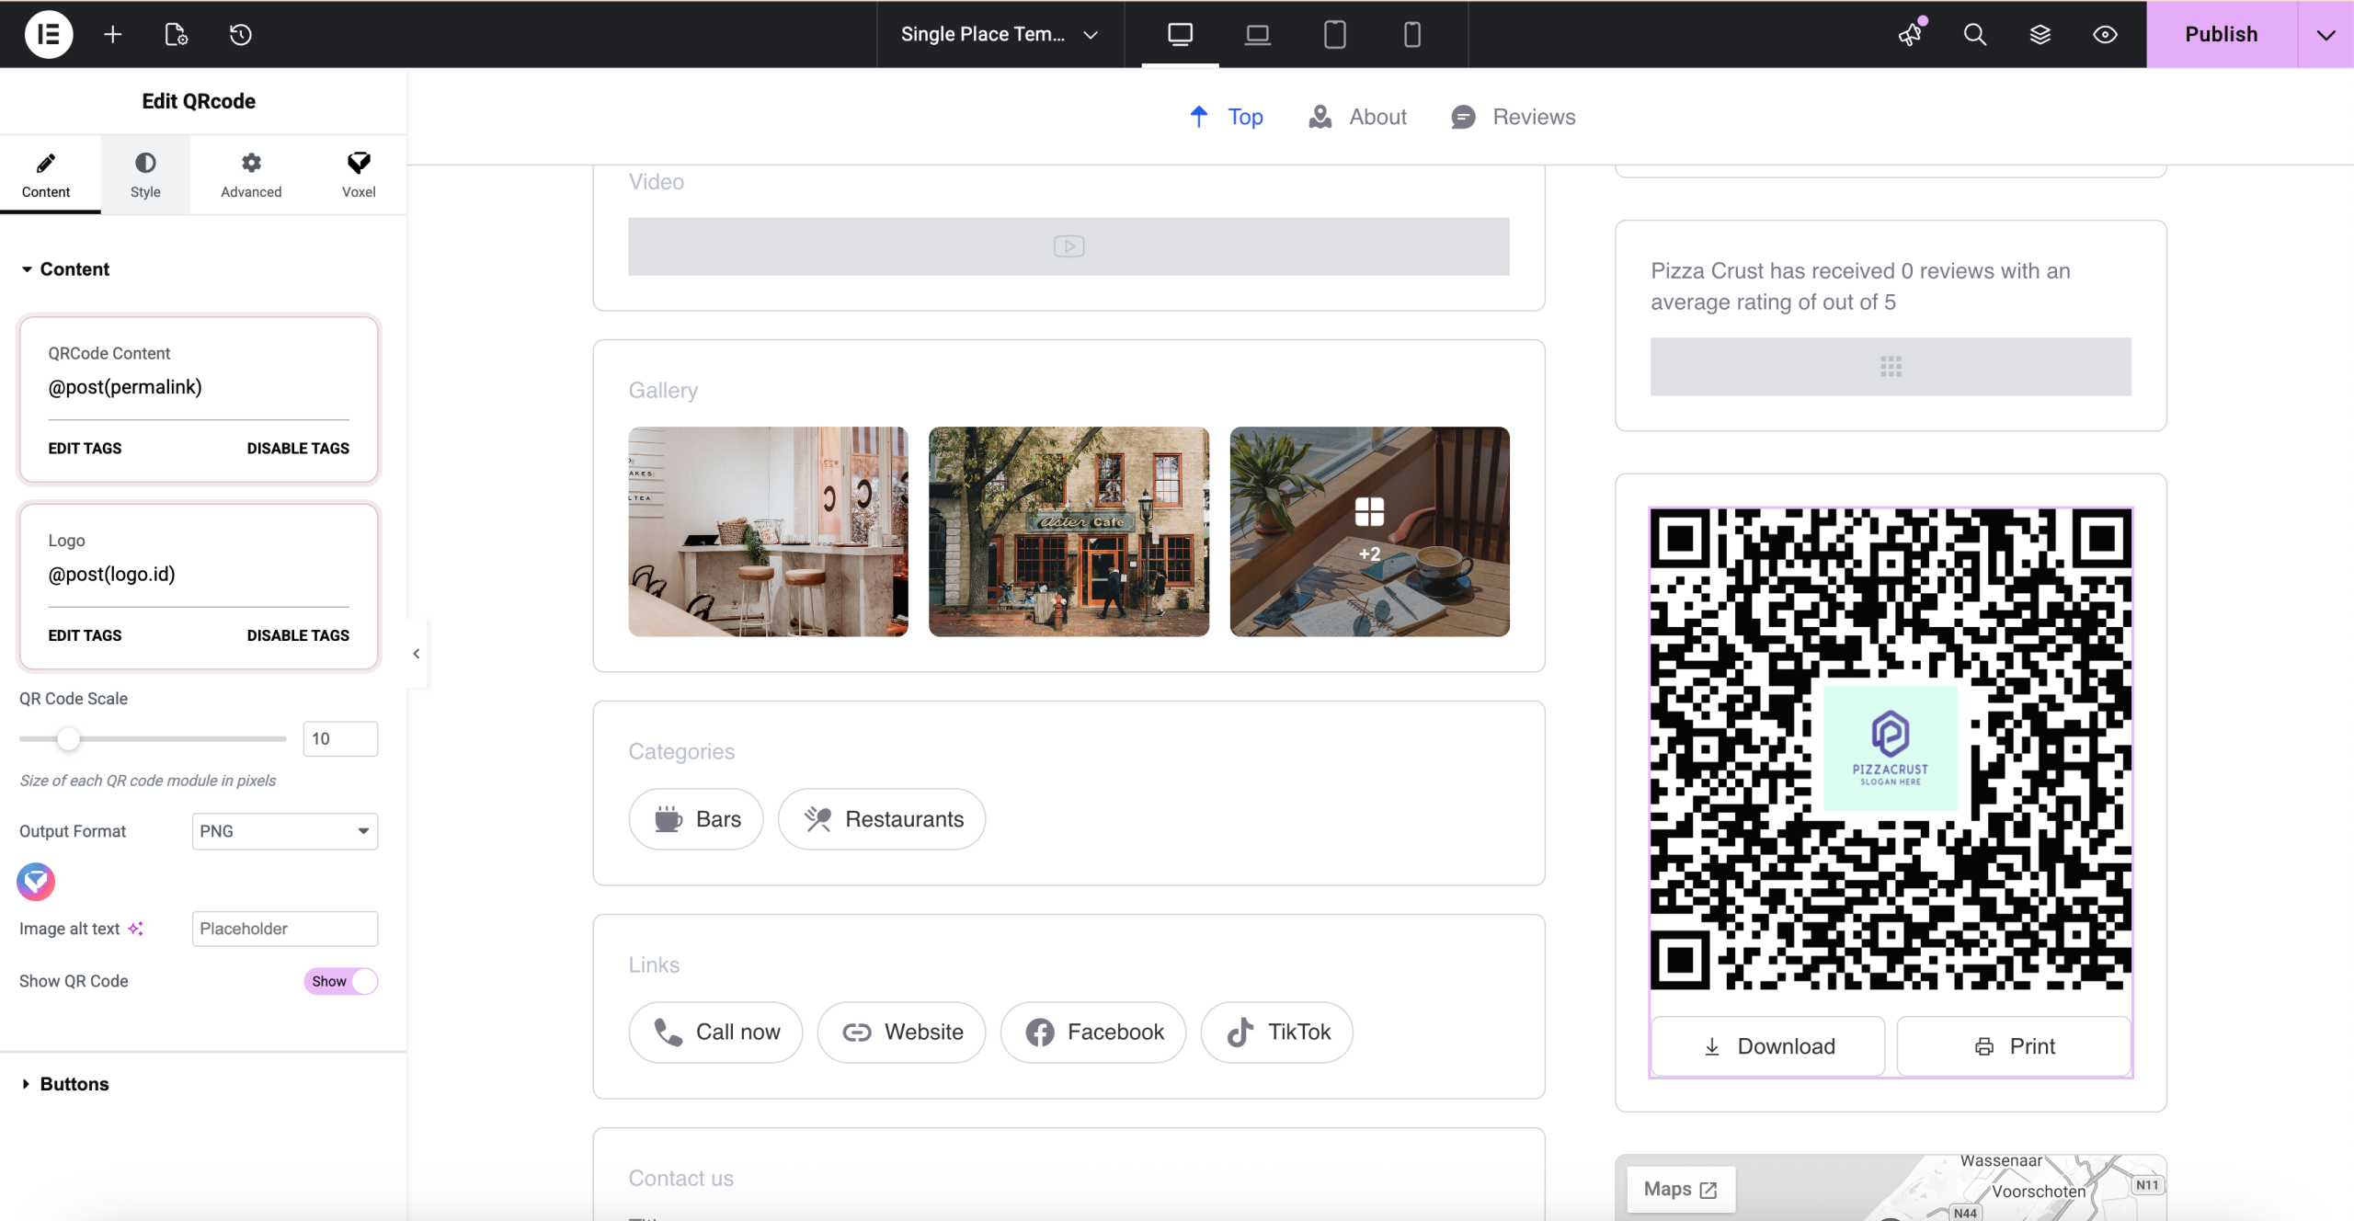This screenshot has width=2354, height=1221.
Task: Open the Output Format PNG dropdown
Action: [284, 831]
